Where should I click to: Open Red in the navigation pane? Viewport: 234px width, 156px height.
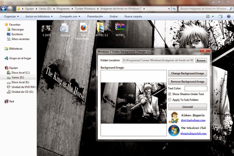click(x=9, y=101)
